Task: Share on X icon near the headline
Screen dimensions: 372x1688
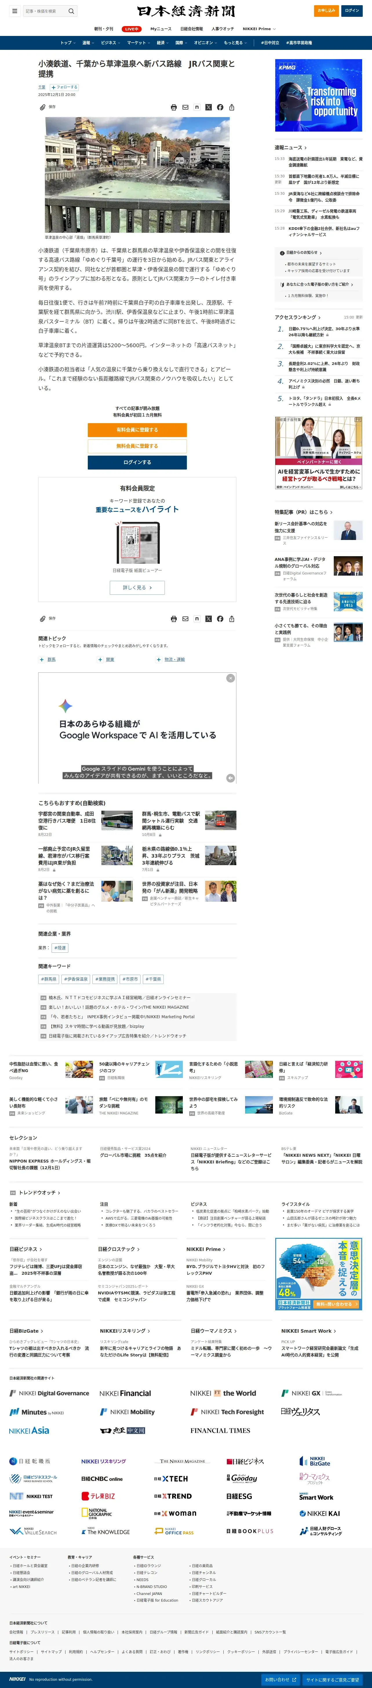Action: tap(208, 108)
